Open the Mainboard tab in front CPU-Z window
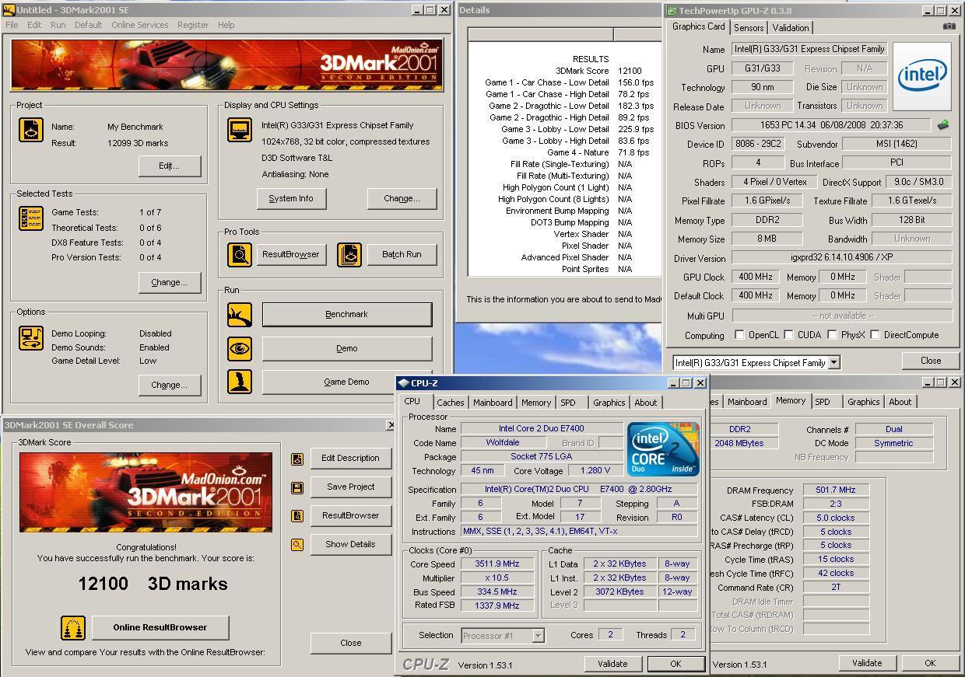965x677 pixels. tap(493, 403)
